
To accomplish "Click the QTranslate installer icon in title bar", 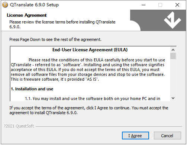I will [5, 5].
